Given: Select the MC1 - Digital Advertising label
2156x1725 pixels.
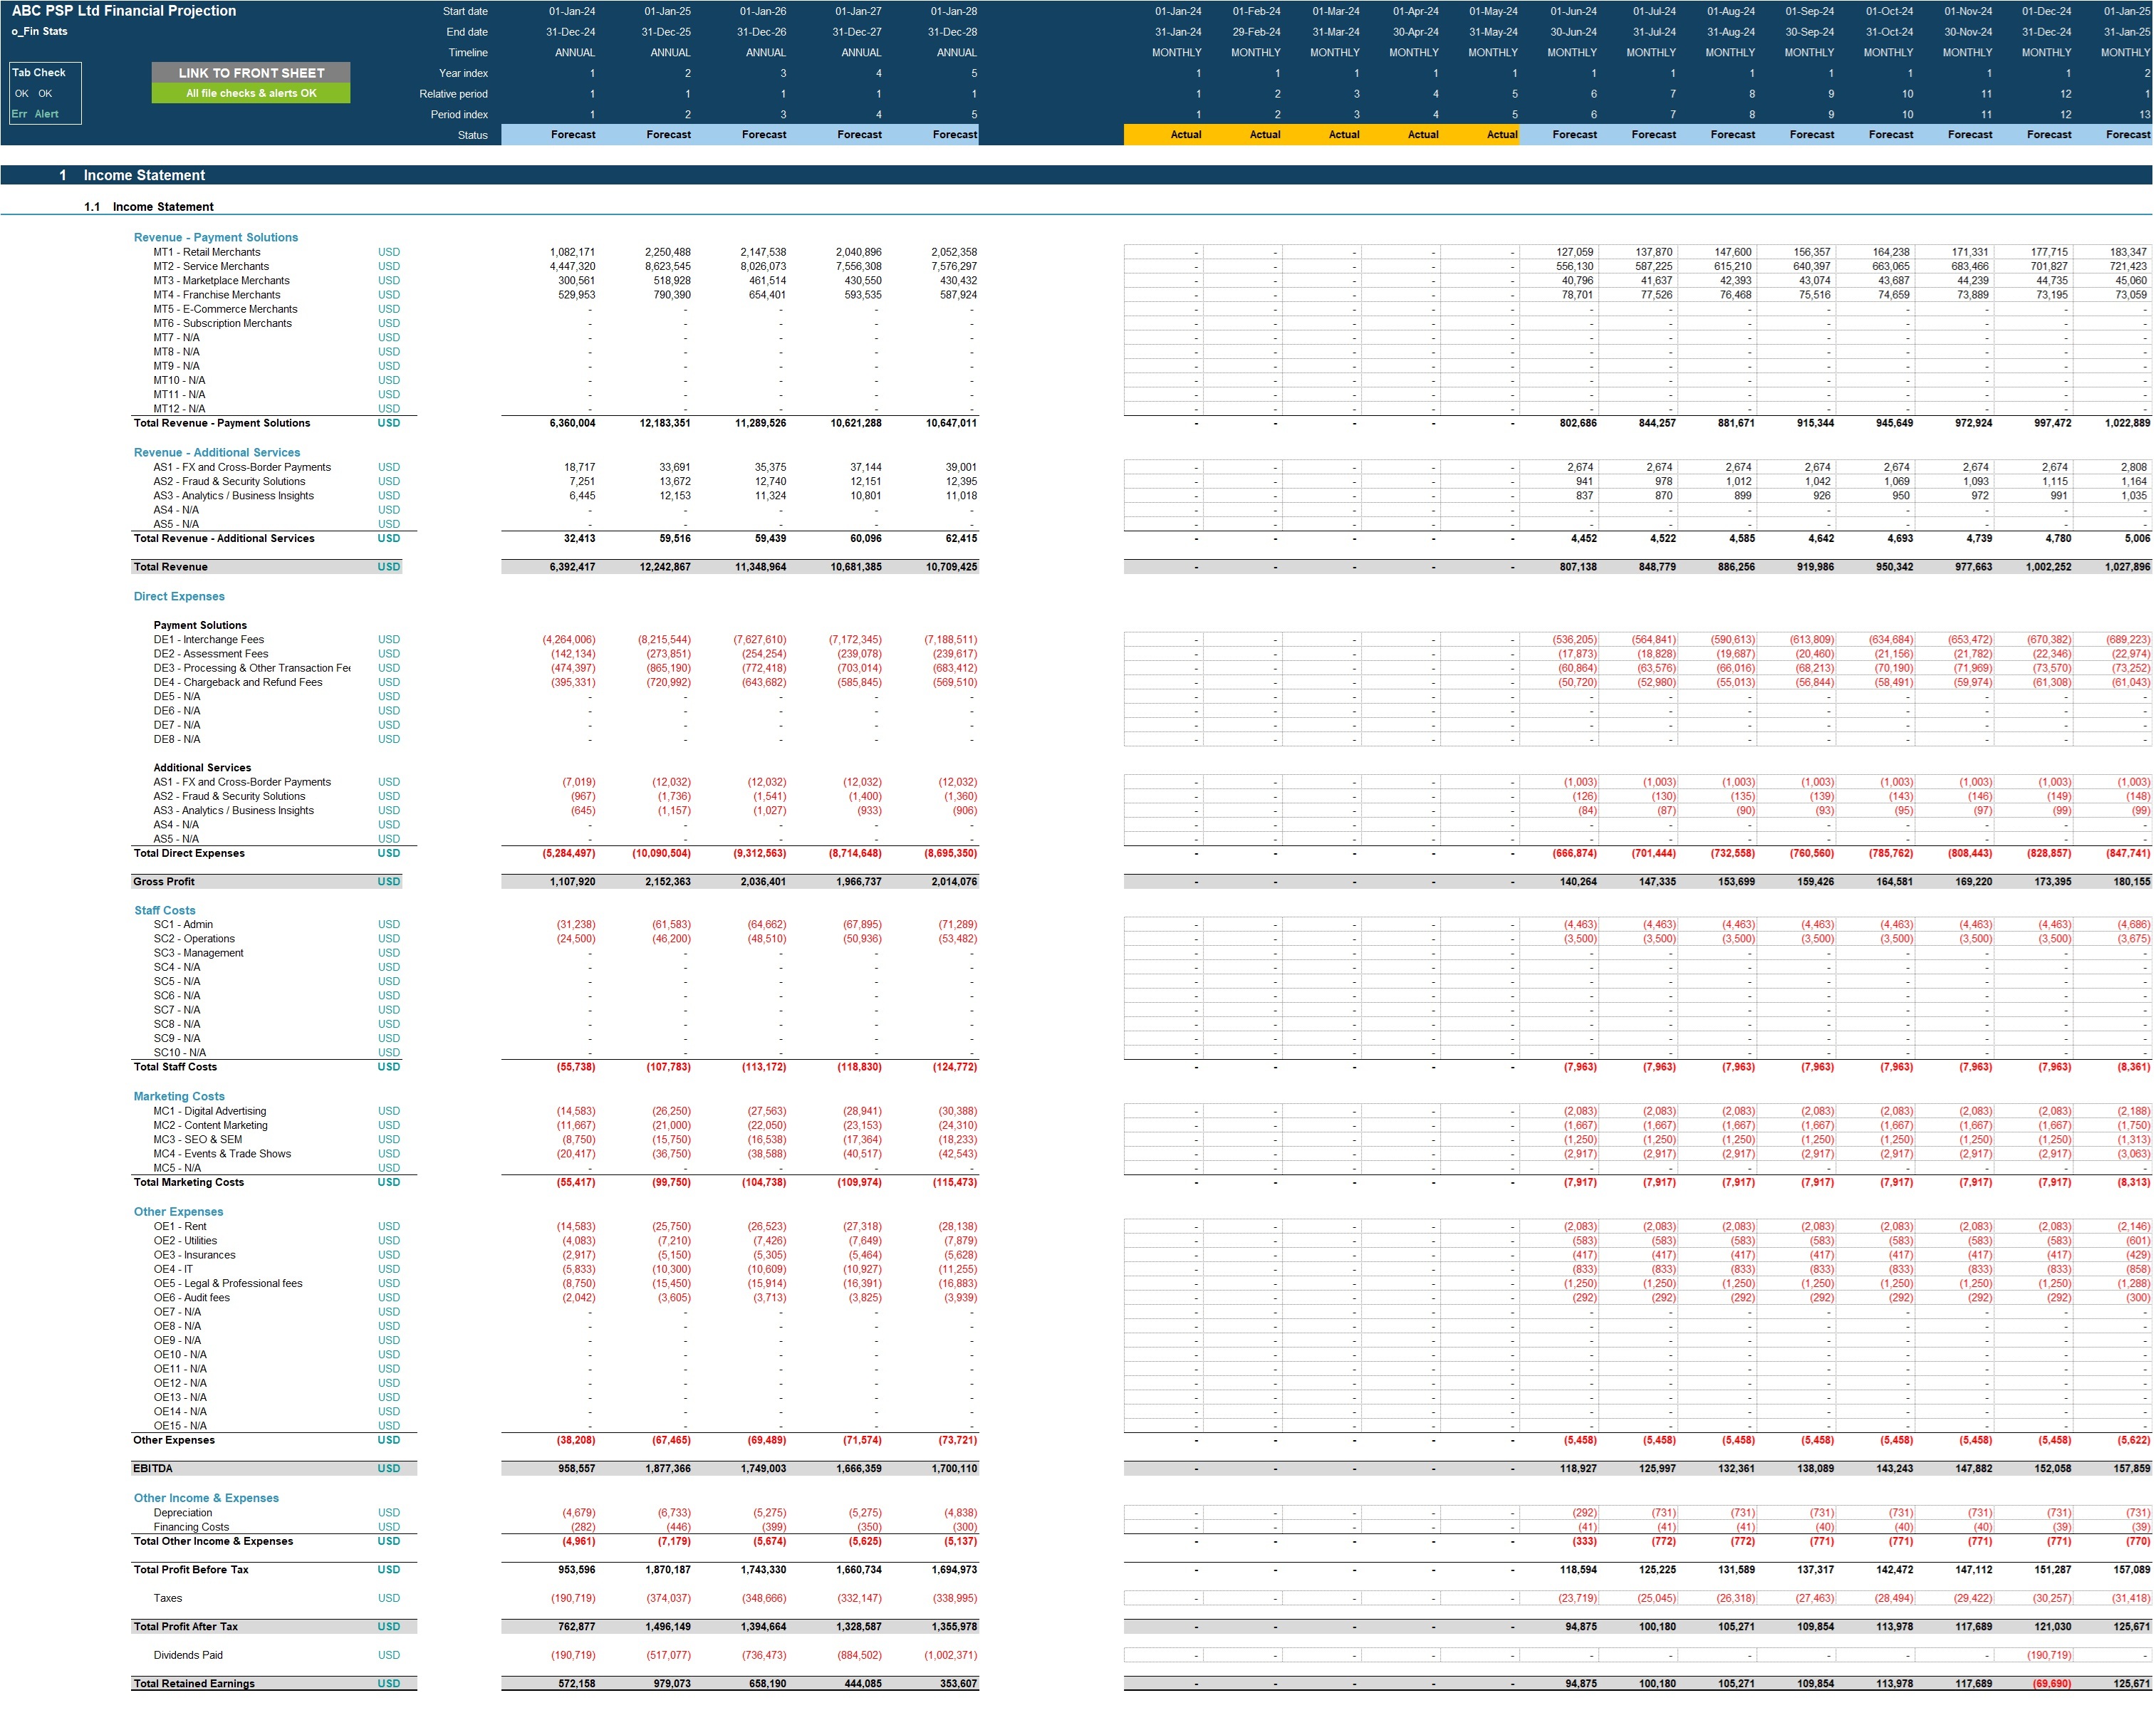Looking at the screenshot, I should [210, 1112].
